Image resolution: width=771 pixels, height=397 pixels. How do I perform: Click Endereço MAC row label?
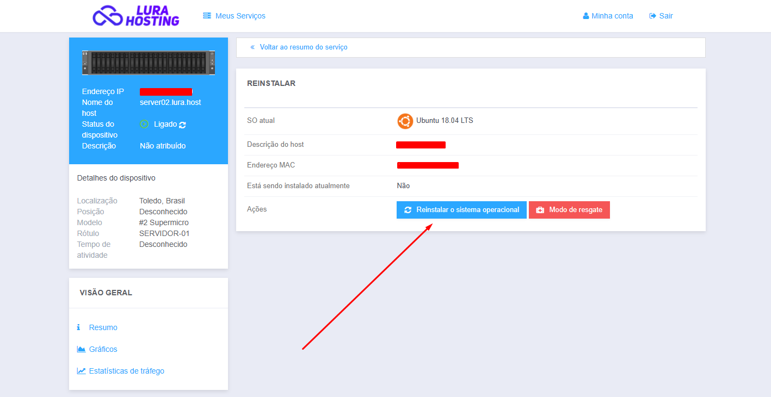[x=271, y=165]
